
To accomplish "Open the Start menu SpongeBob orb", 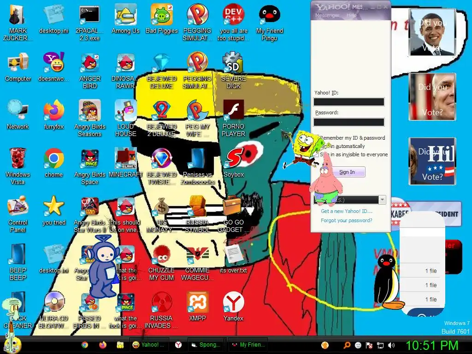I will click(12, 345).
